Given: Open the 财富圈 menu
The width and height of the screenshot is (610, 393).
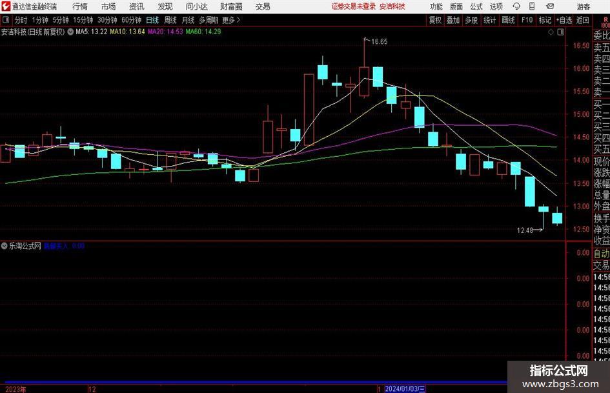Looking at the screenshot, I should (x=231, y=6).
